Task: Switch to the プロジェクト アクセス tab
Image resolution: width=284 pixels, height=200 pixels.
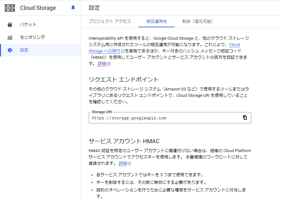Action: pyautogui.click(x=110, y=21)
